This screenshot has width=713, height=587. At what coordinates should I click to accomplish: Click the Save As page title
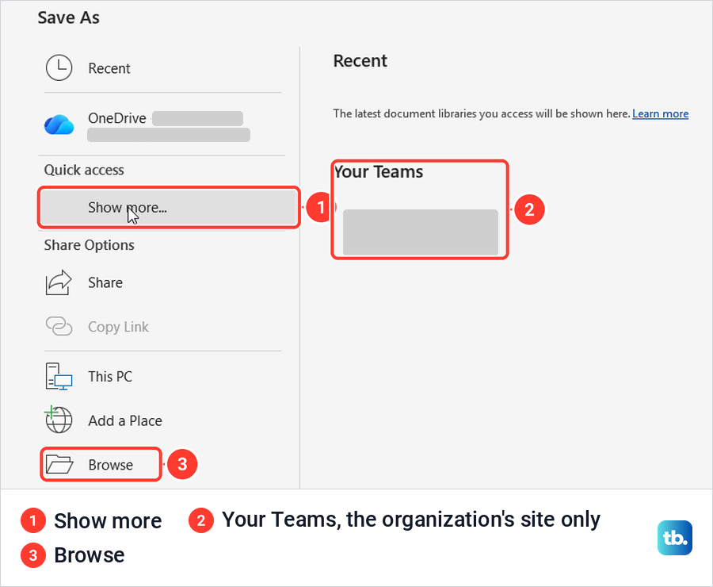coord(69,17)
